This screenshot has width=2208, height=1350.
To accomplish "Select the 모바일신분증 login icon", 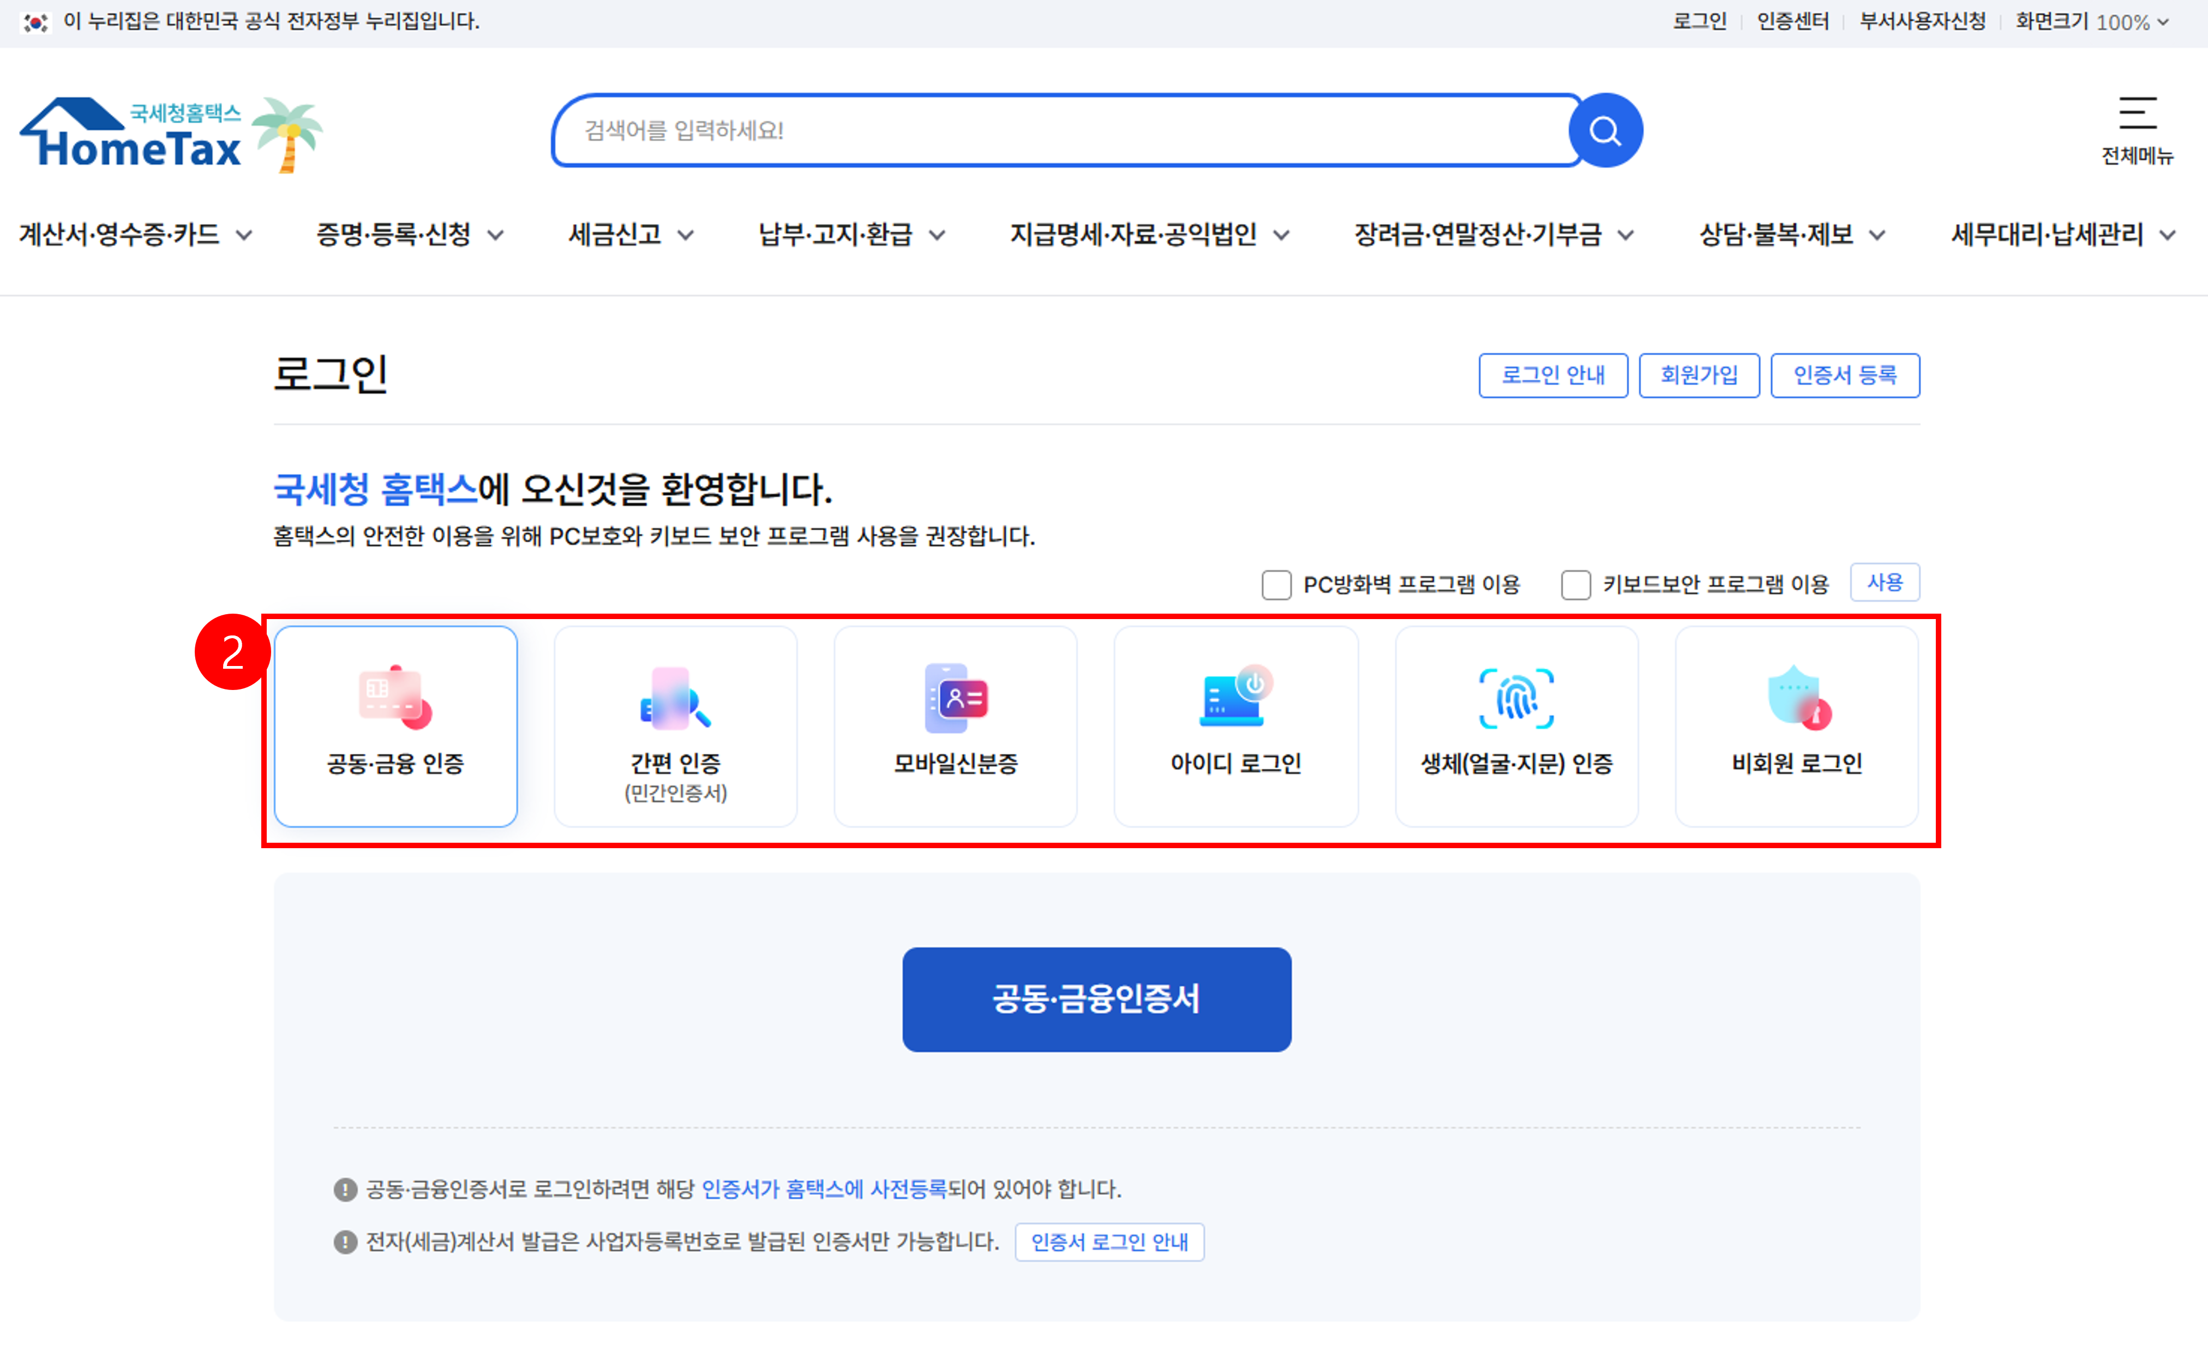I will click(955, 698).
